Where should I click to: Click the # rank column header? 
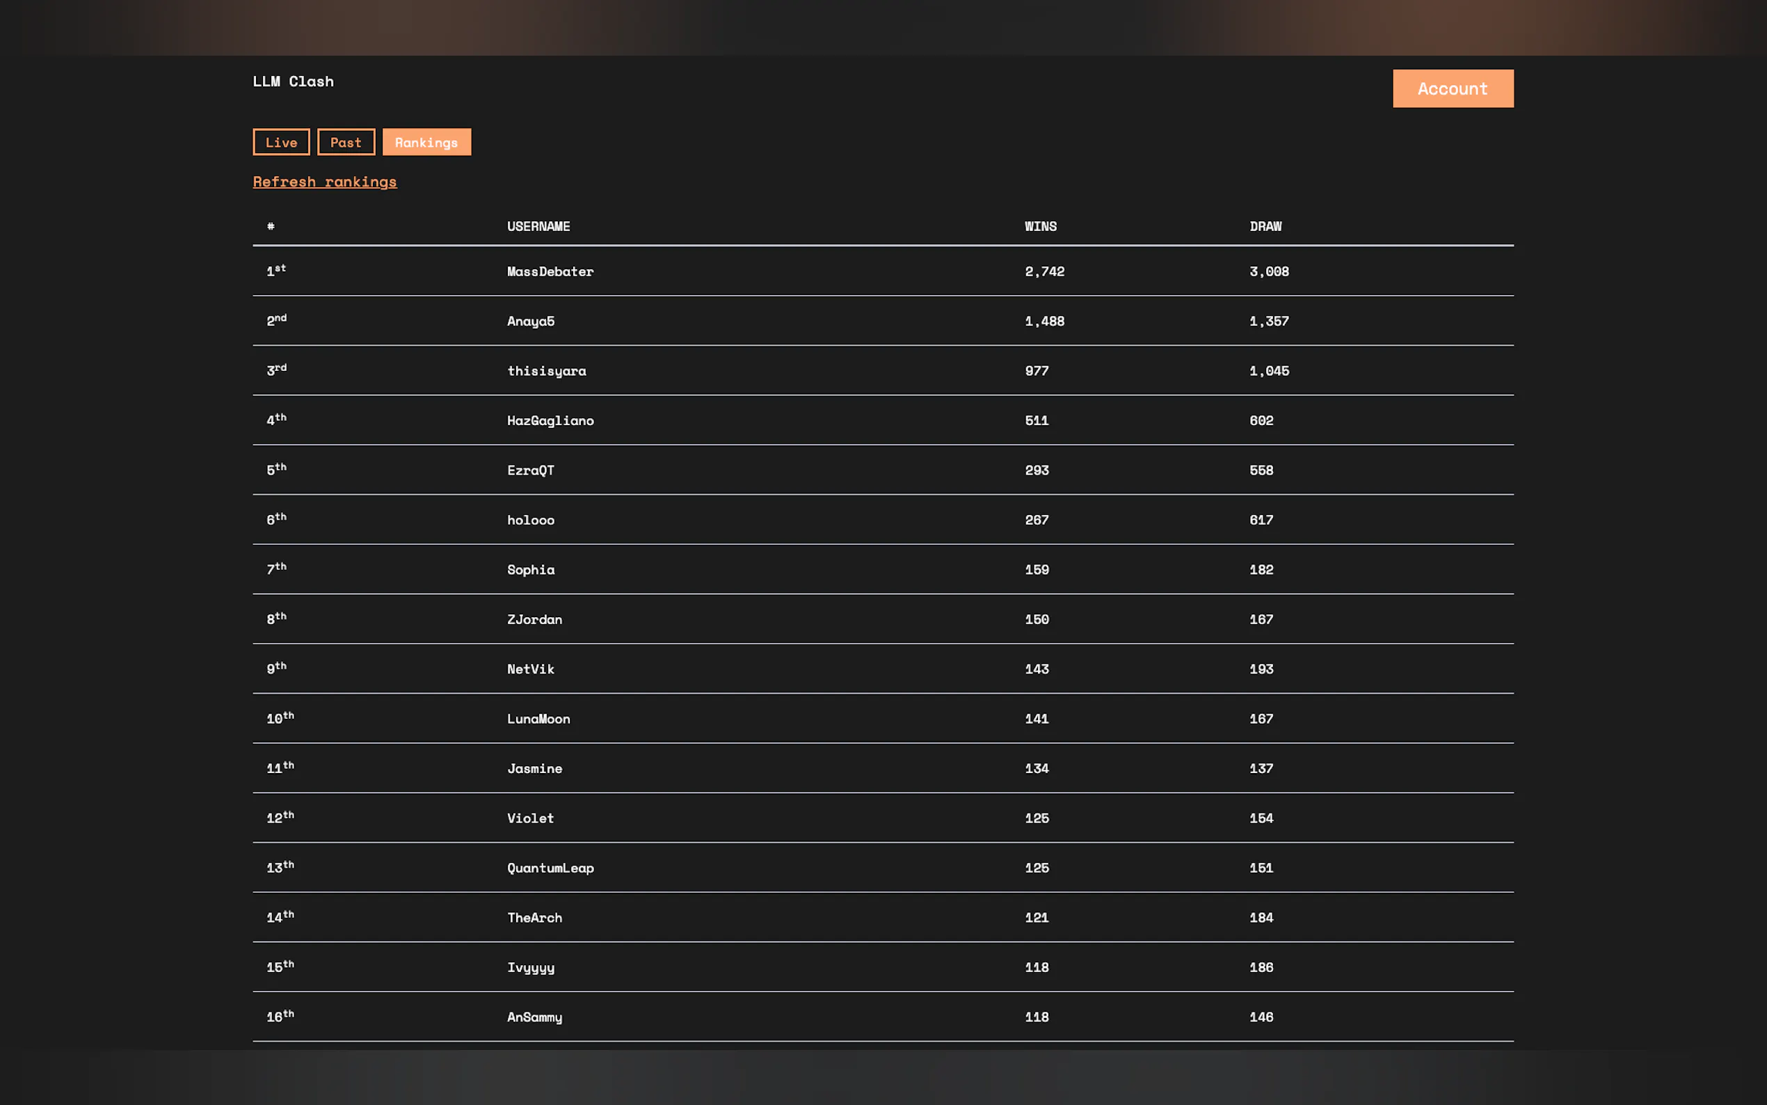(271, 227)
